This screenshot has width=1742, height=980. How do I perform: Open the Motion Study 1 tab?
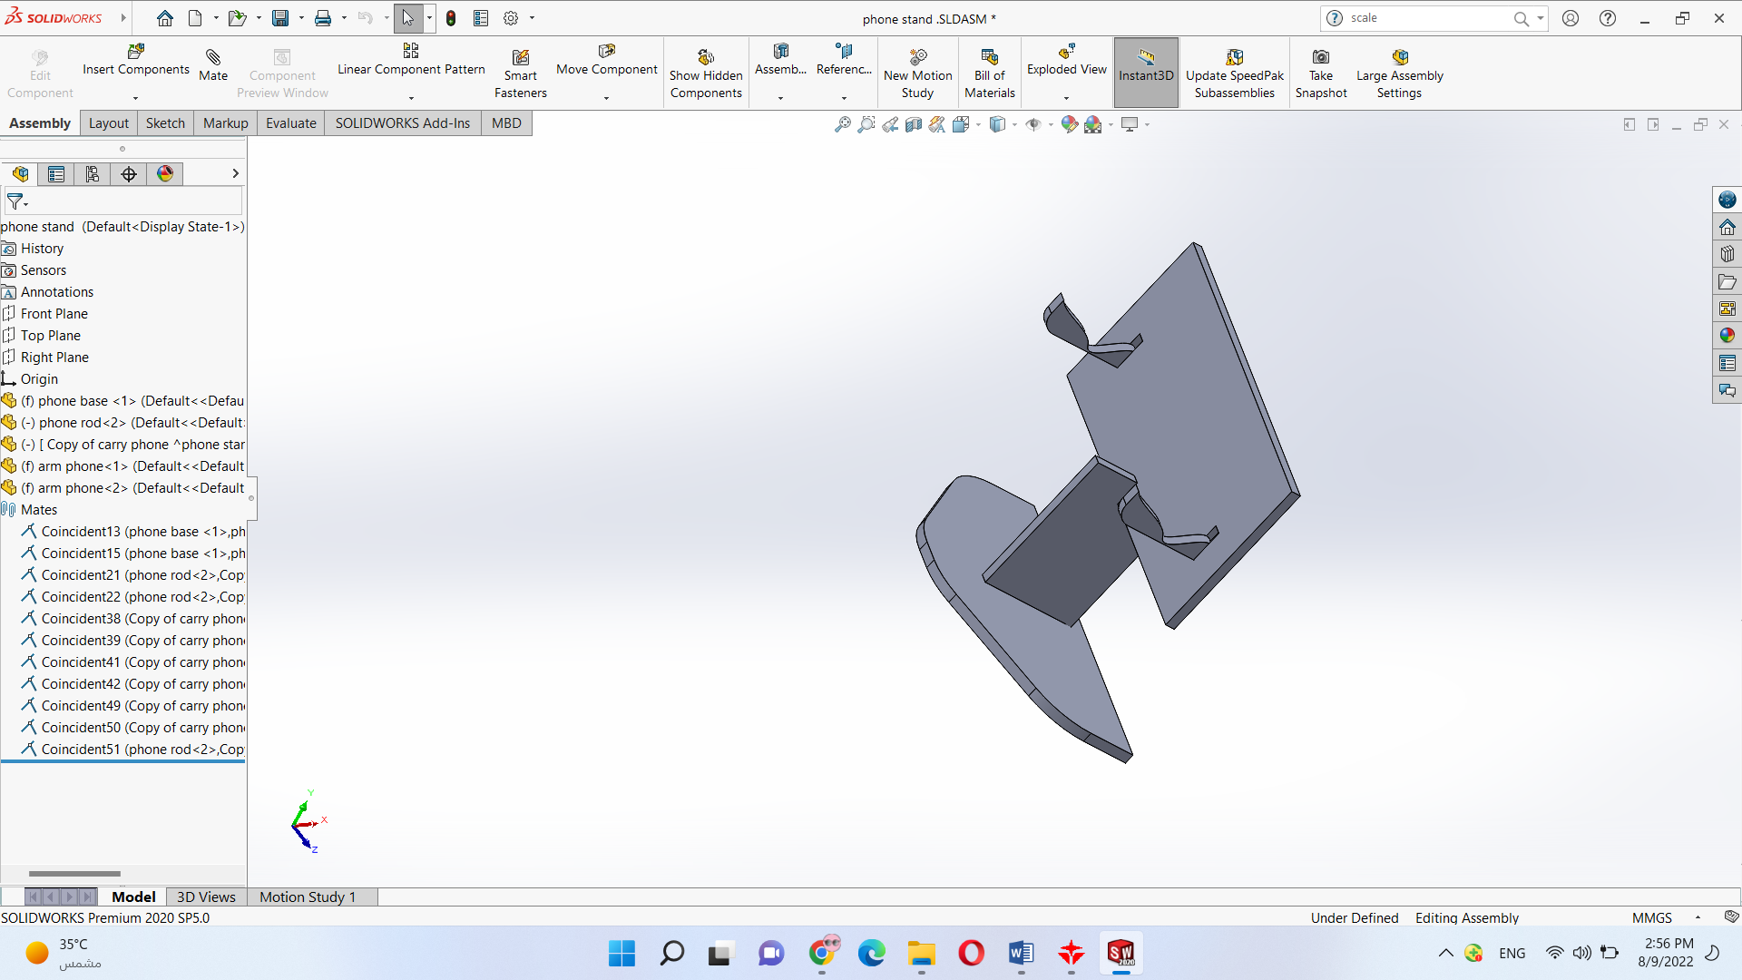tap(307, 897)
